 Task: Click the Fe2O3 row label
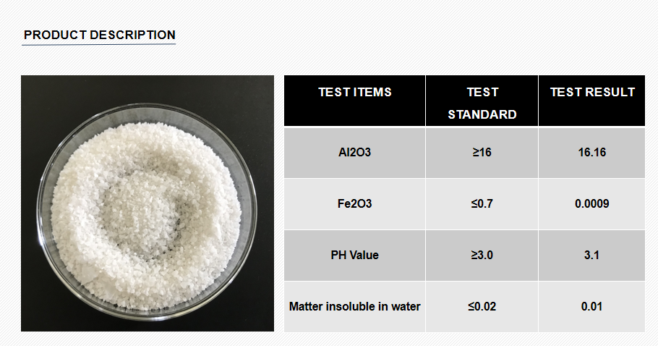coord(354,204)
